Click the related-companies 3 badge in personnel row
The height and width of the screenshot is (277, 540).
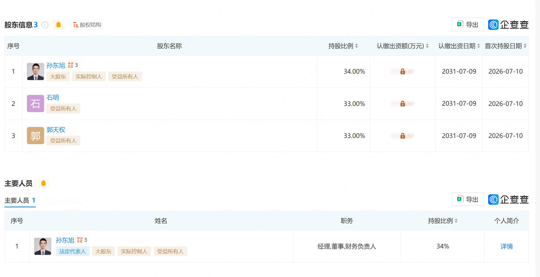(82, 240)
